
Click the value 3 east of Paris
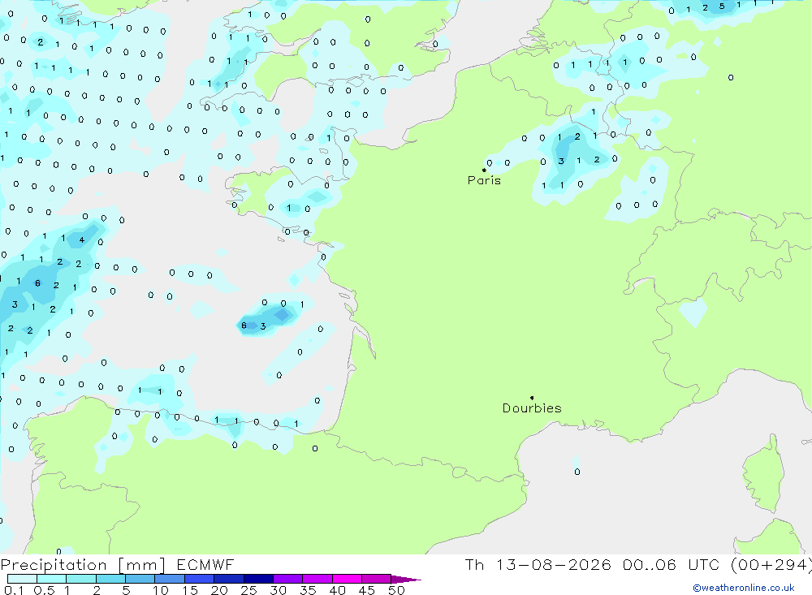[561, 161]
